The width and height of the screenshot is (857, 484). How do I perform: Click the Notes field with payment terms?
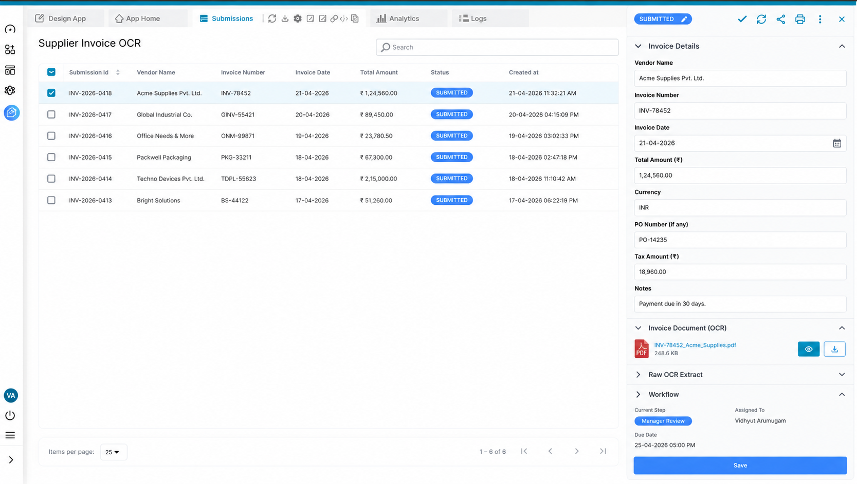[x=740, y=304]
